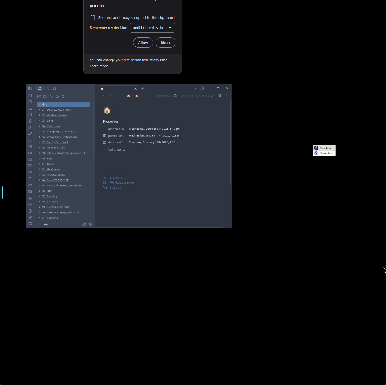
Task: Allow clipboard access permission
Action: tap(143, 43)
